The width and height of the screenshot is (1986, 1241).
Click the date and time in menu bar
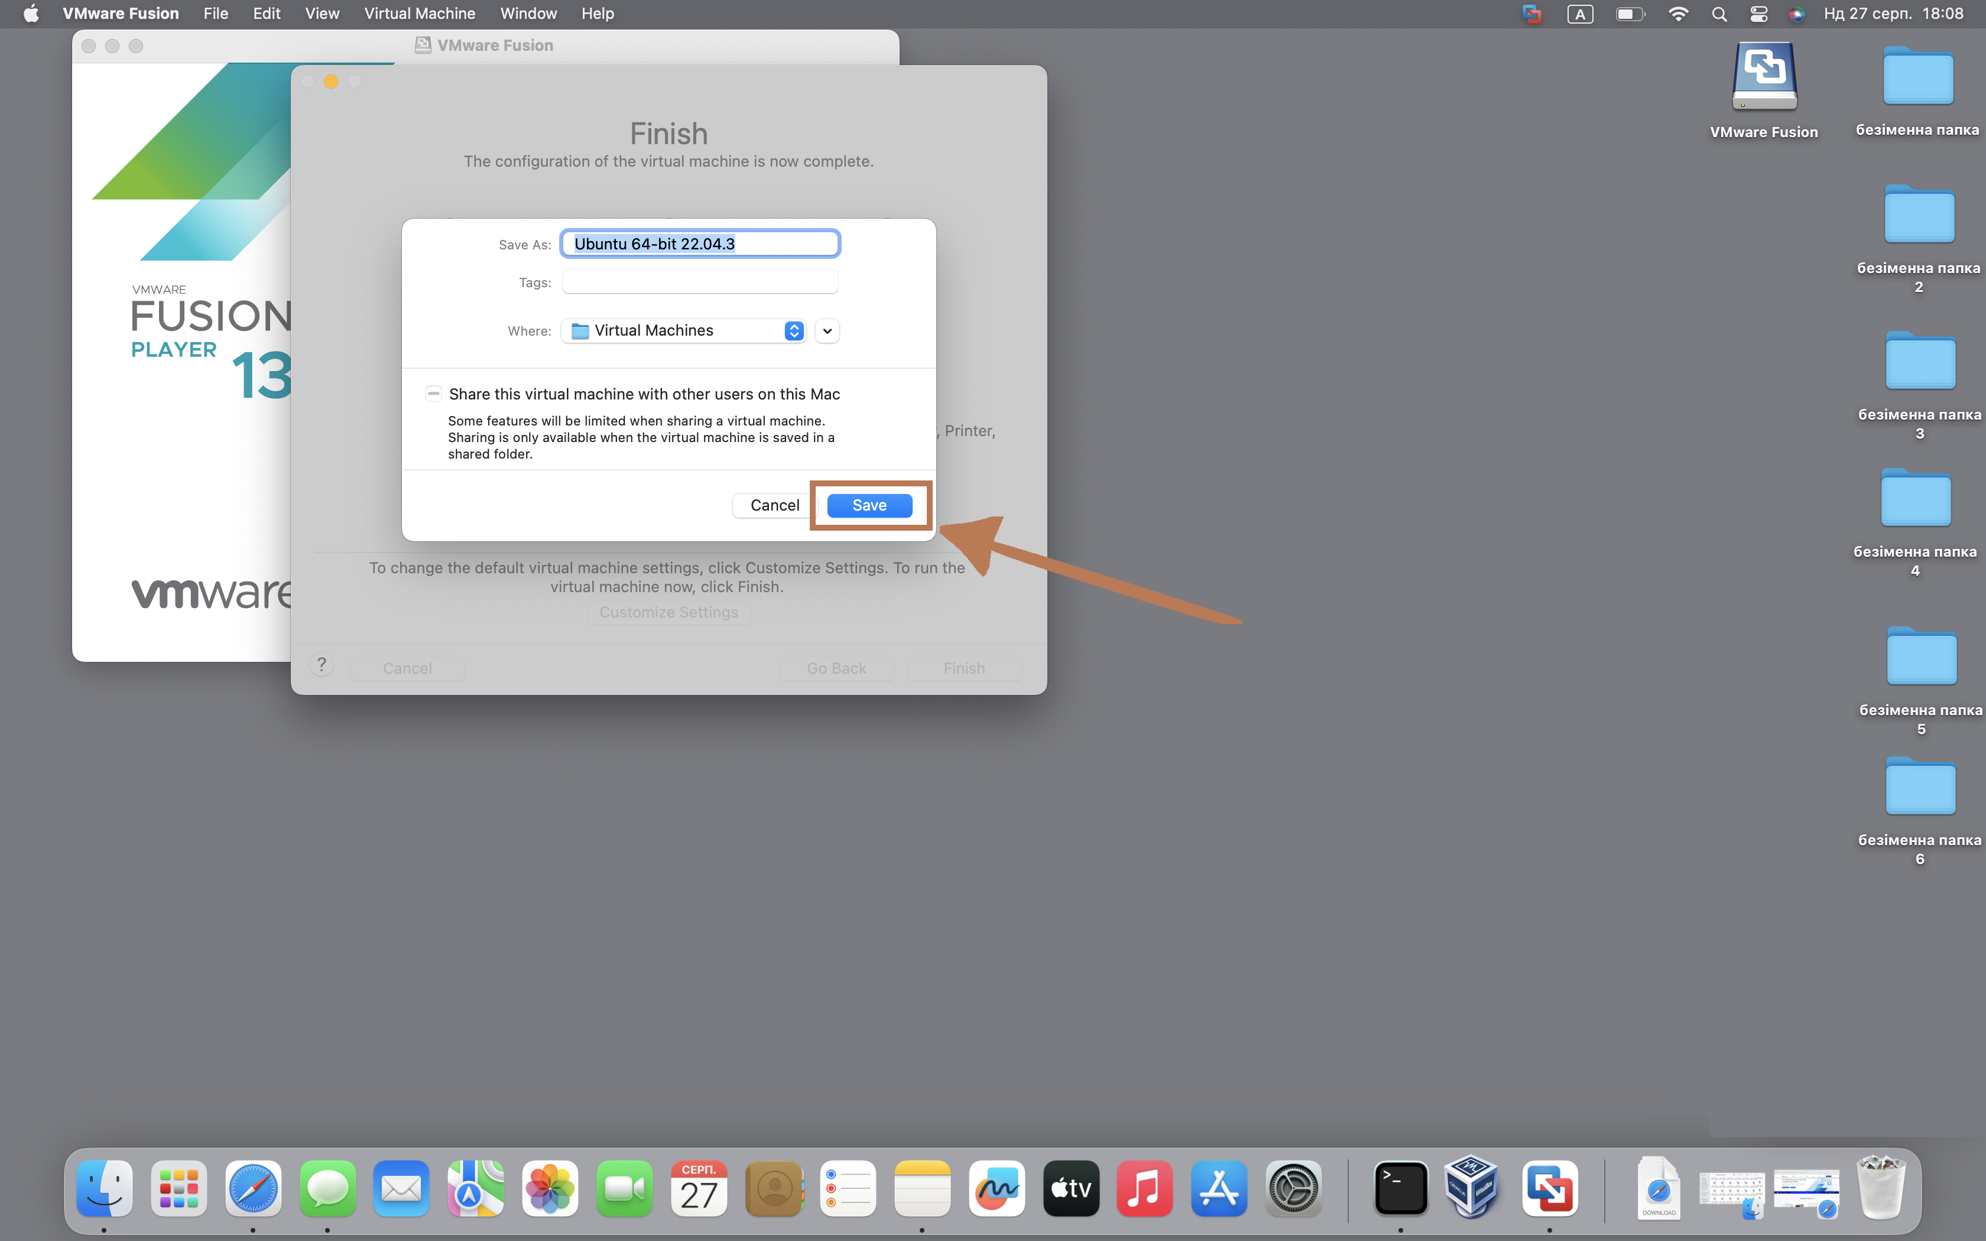(1893, 13)
